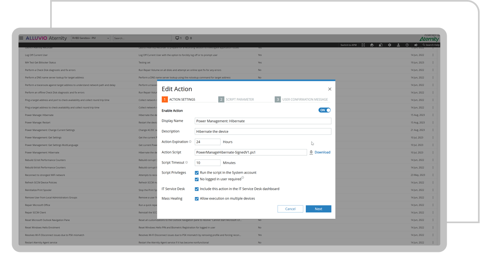Click the monitor devices counter icon
Image resolution: width=493 pixels, height=254 pixels.
pos(177,38)
